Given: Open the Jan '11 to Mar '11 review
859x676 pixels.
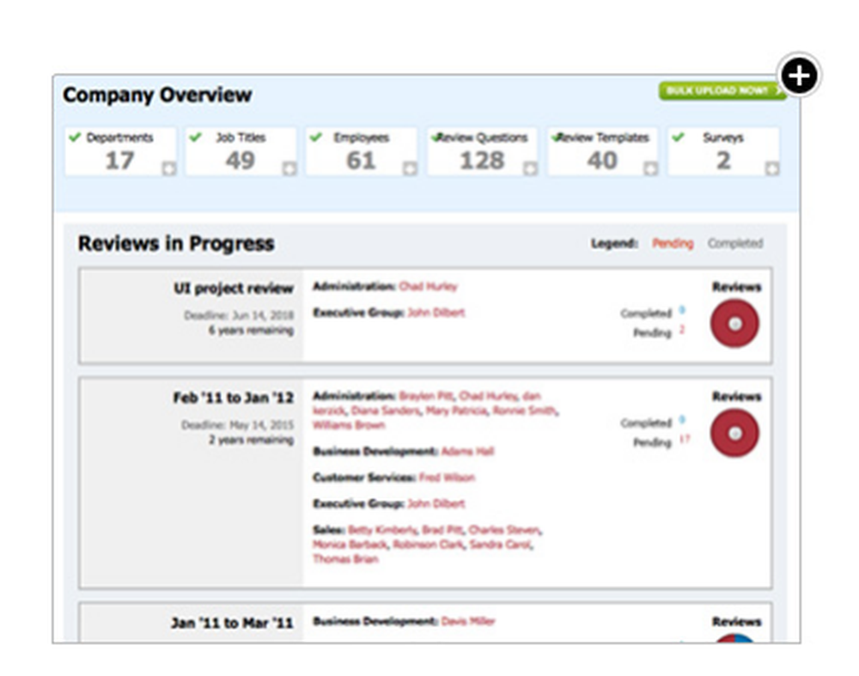Looking at the screenshot, I should pos(232,623).
